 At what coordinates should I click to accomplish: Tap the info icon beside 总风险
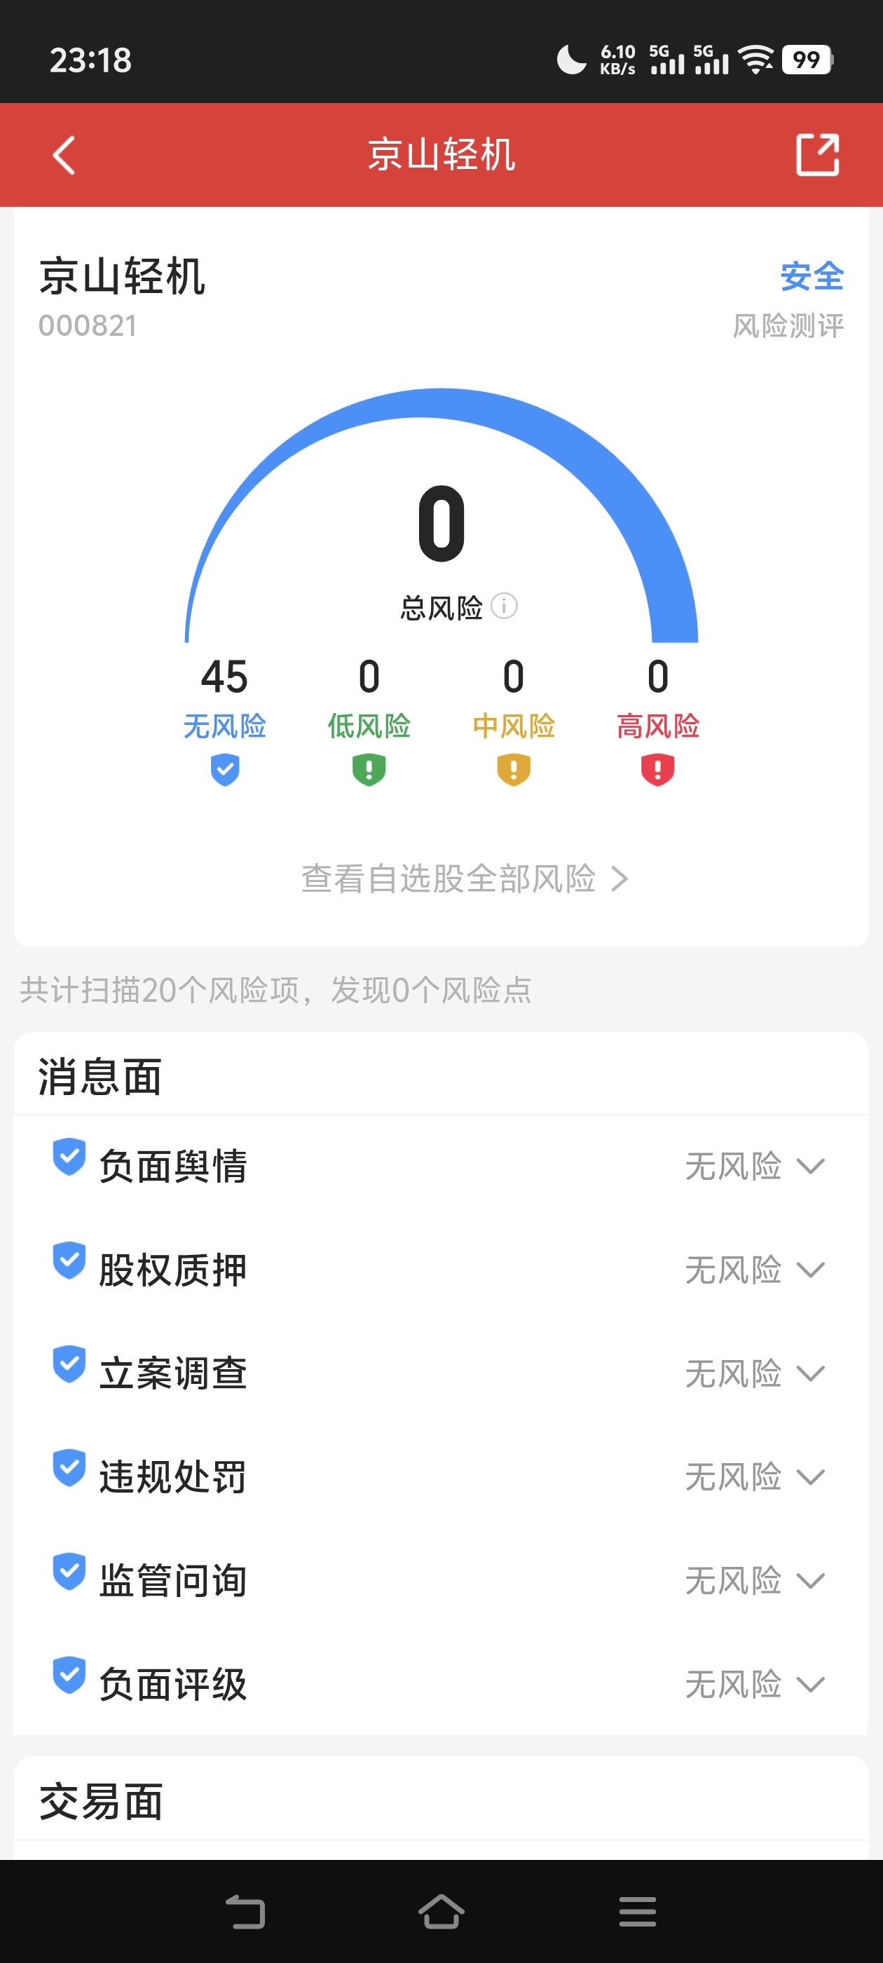coord(504,606)
